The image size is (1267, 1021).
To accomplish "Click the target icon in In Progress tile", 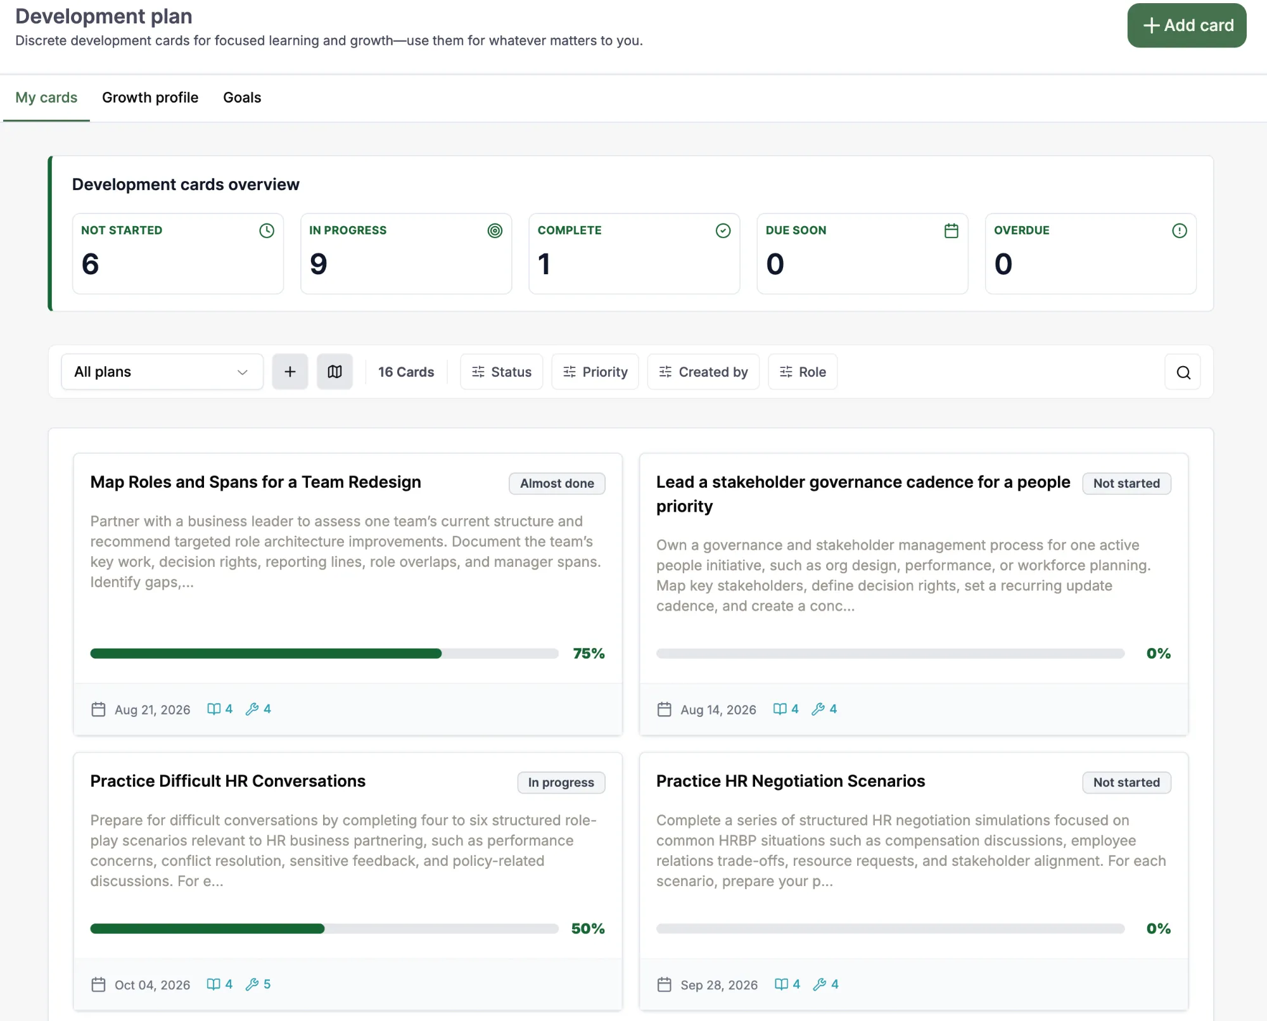I will tap(495, 231).
